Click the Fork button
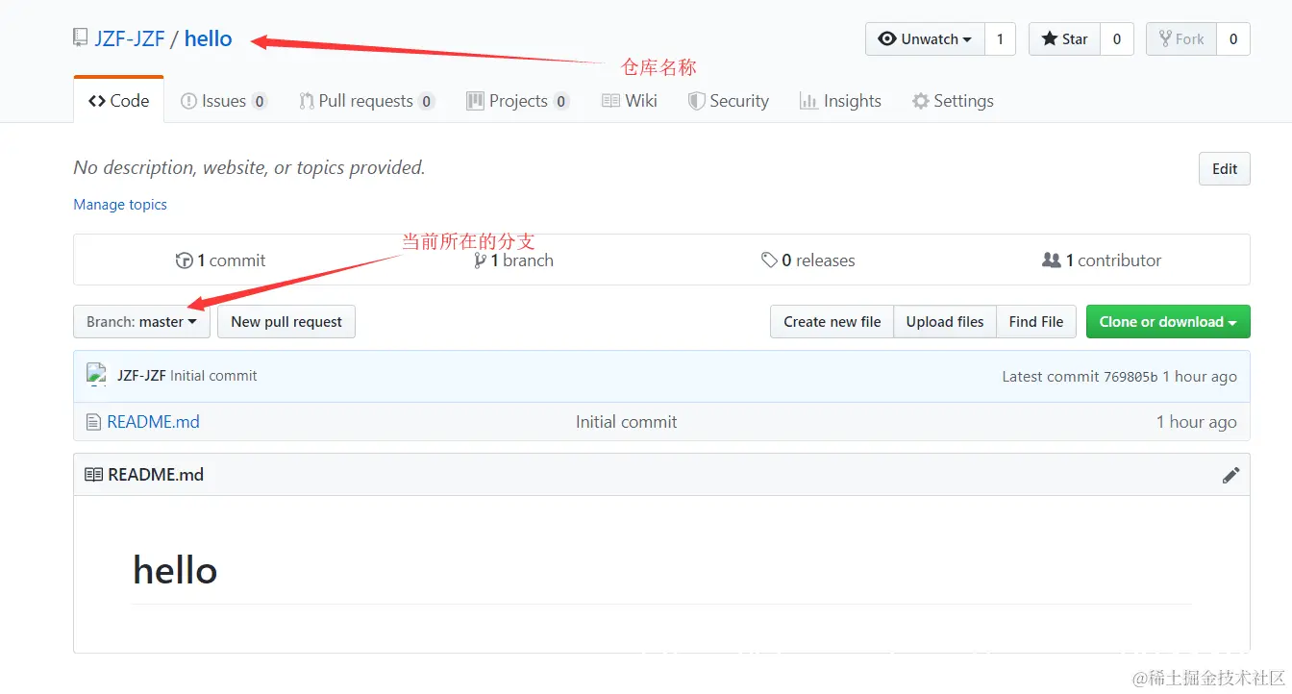This screenshot has height=694, width=1292. coord(1181,39)
